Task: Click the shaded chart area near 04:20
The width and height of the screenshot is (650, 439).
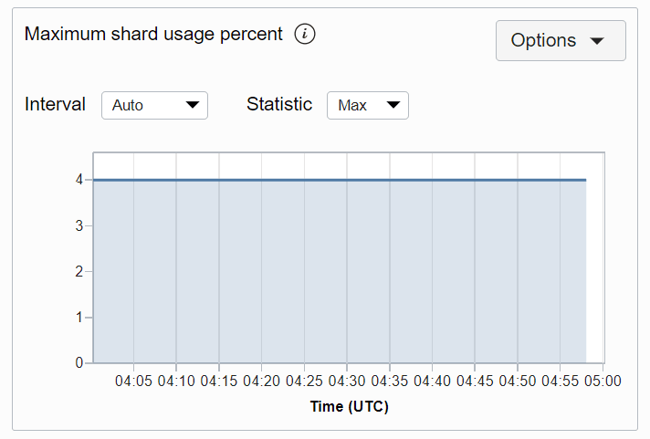Action: (262, 274)
